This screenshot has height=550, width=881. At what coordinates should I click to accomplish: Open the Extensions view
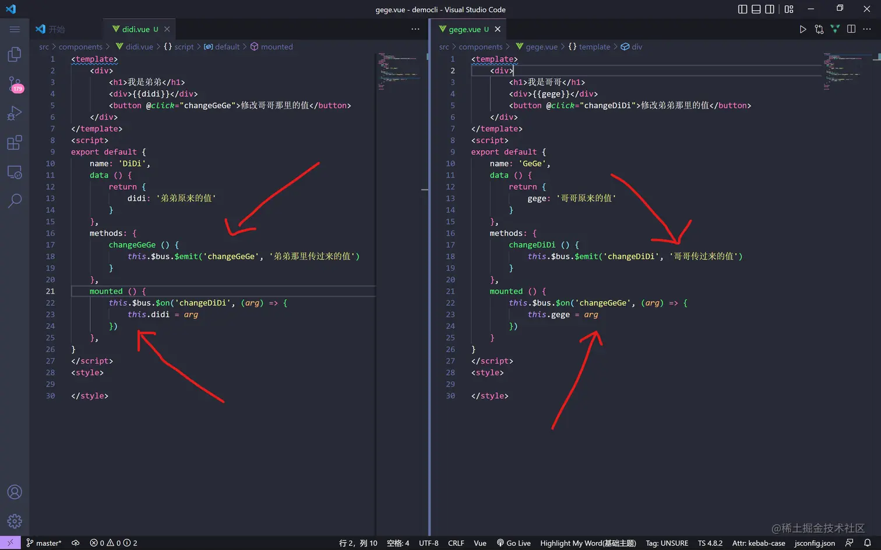[x=15, y=143]
